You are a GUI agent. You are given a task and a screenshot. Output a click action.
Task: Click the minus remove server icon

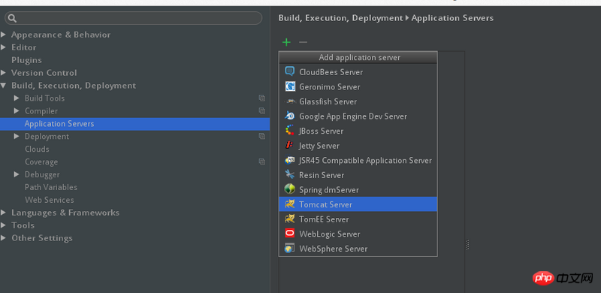click(x=303, y=42)
